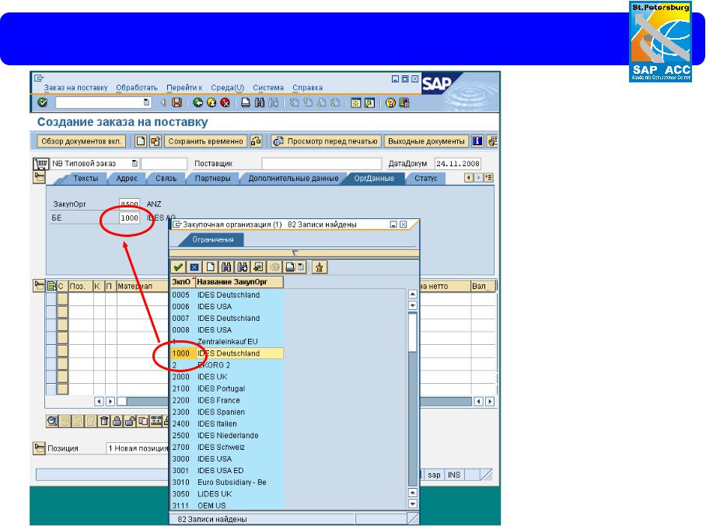Confirm selection with popup green checkmark
Screen dimensions: 706x526
[178, 267]
